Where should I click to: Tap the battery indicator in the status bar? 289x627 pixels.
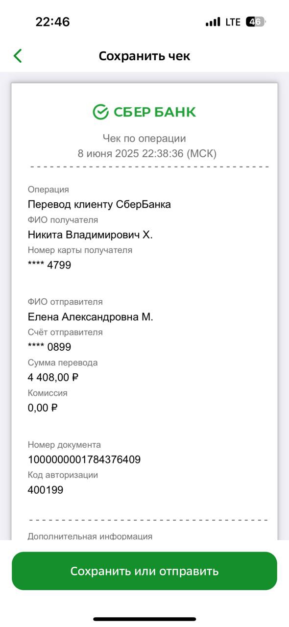coord(256,22)
